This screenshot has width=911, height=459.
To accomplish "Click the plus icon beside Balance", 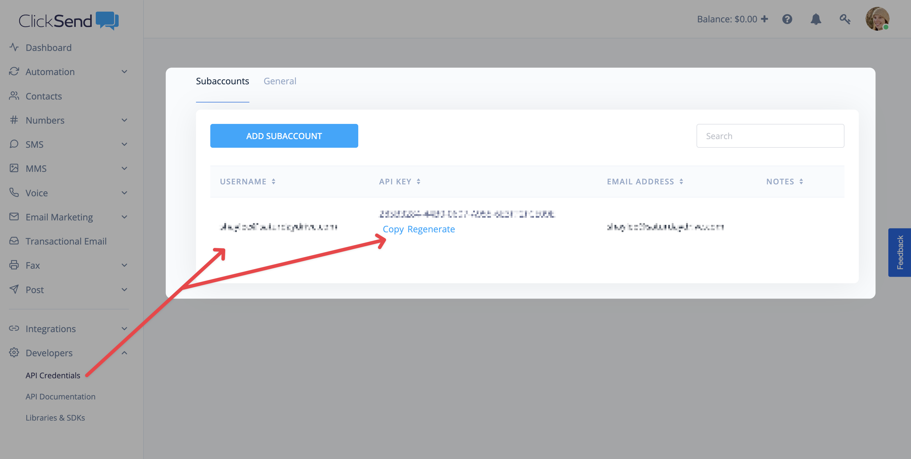I will coord(765,19).
